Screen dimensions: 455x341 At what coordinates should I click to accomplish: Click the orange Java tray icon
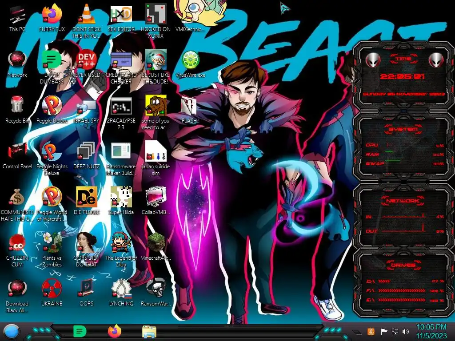(x=371, y=332)
